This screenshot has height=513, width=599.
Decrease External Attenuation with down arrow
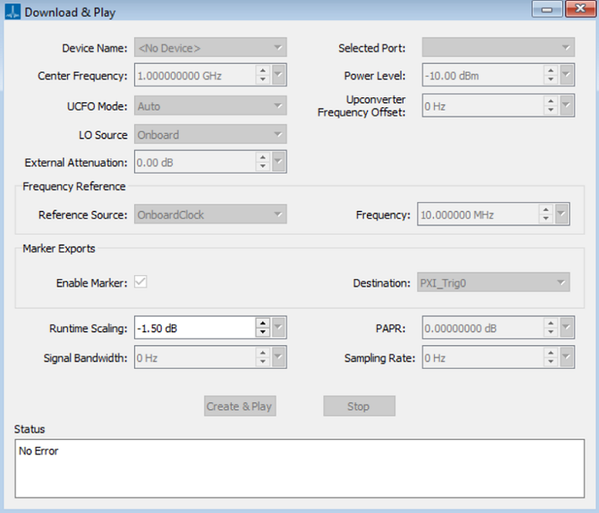pyautogui.click(x=263, y=166)
